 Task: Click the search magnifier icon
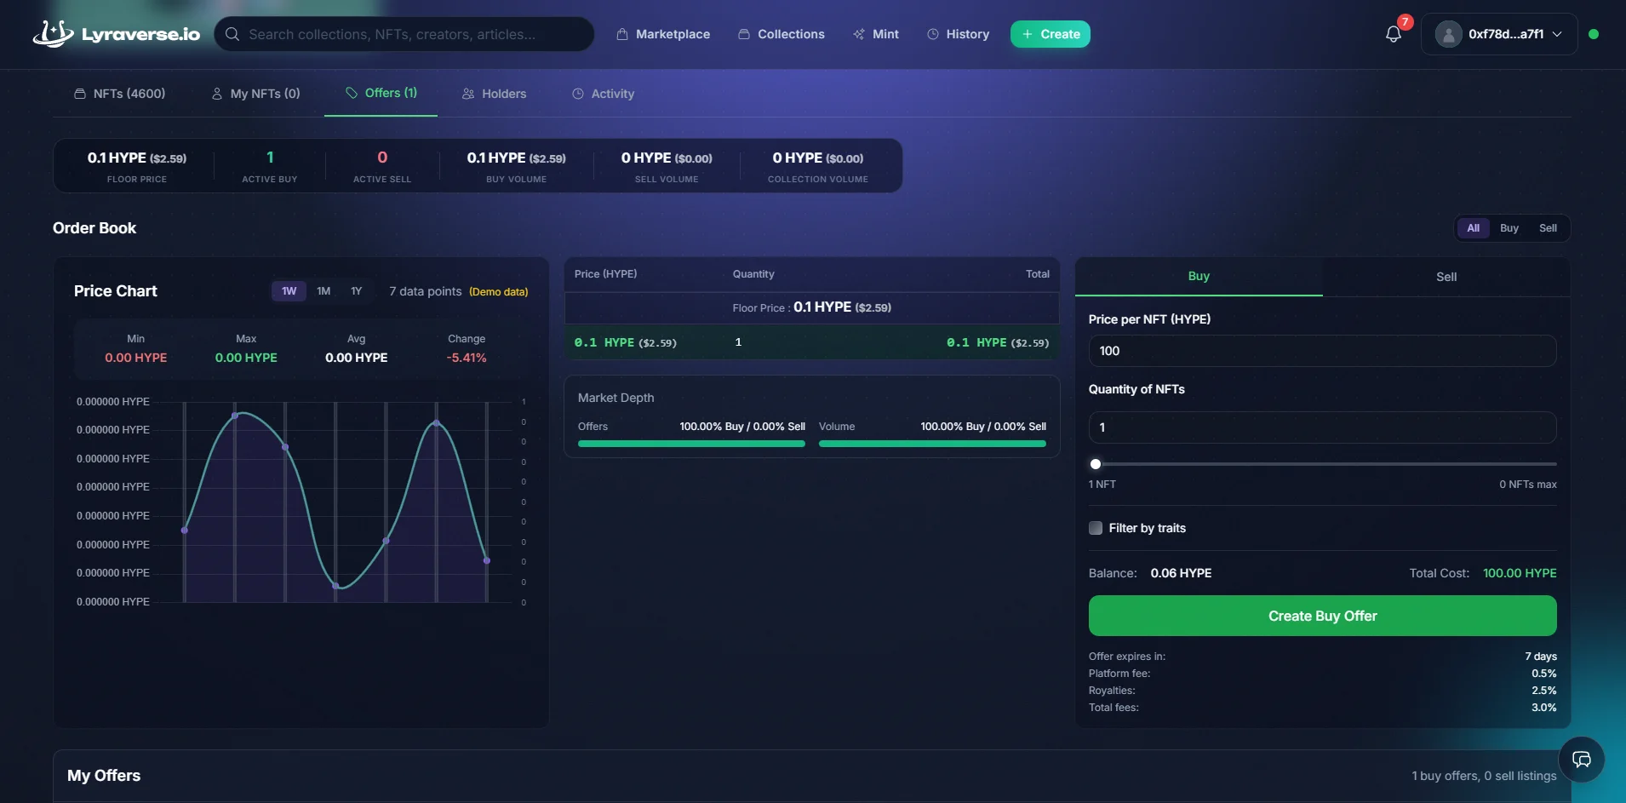click(x=232, y=34)
